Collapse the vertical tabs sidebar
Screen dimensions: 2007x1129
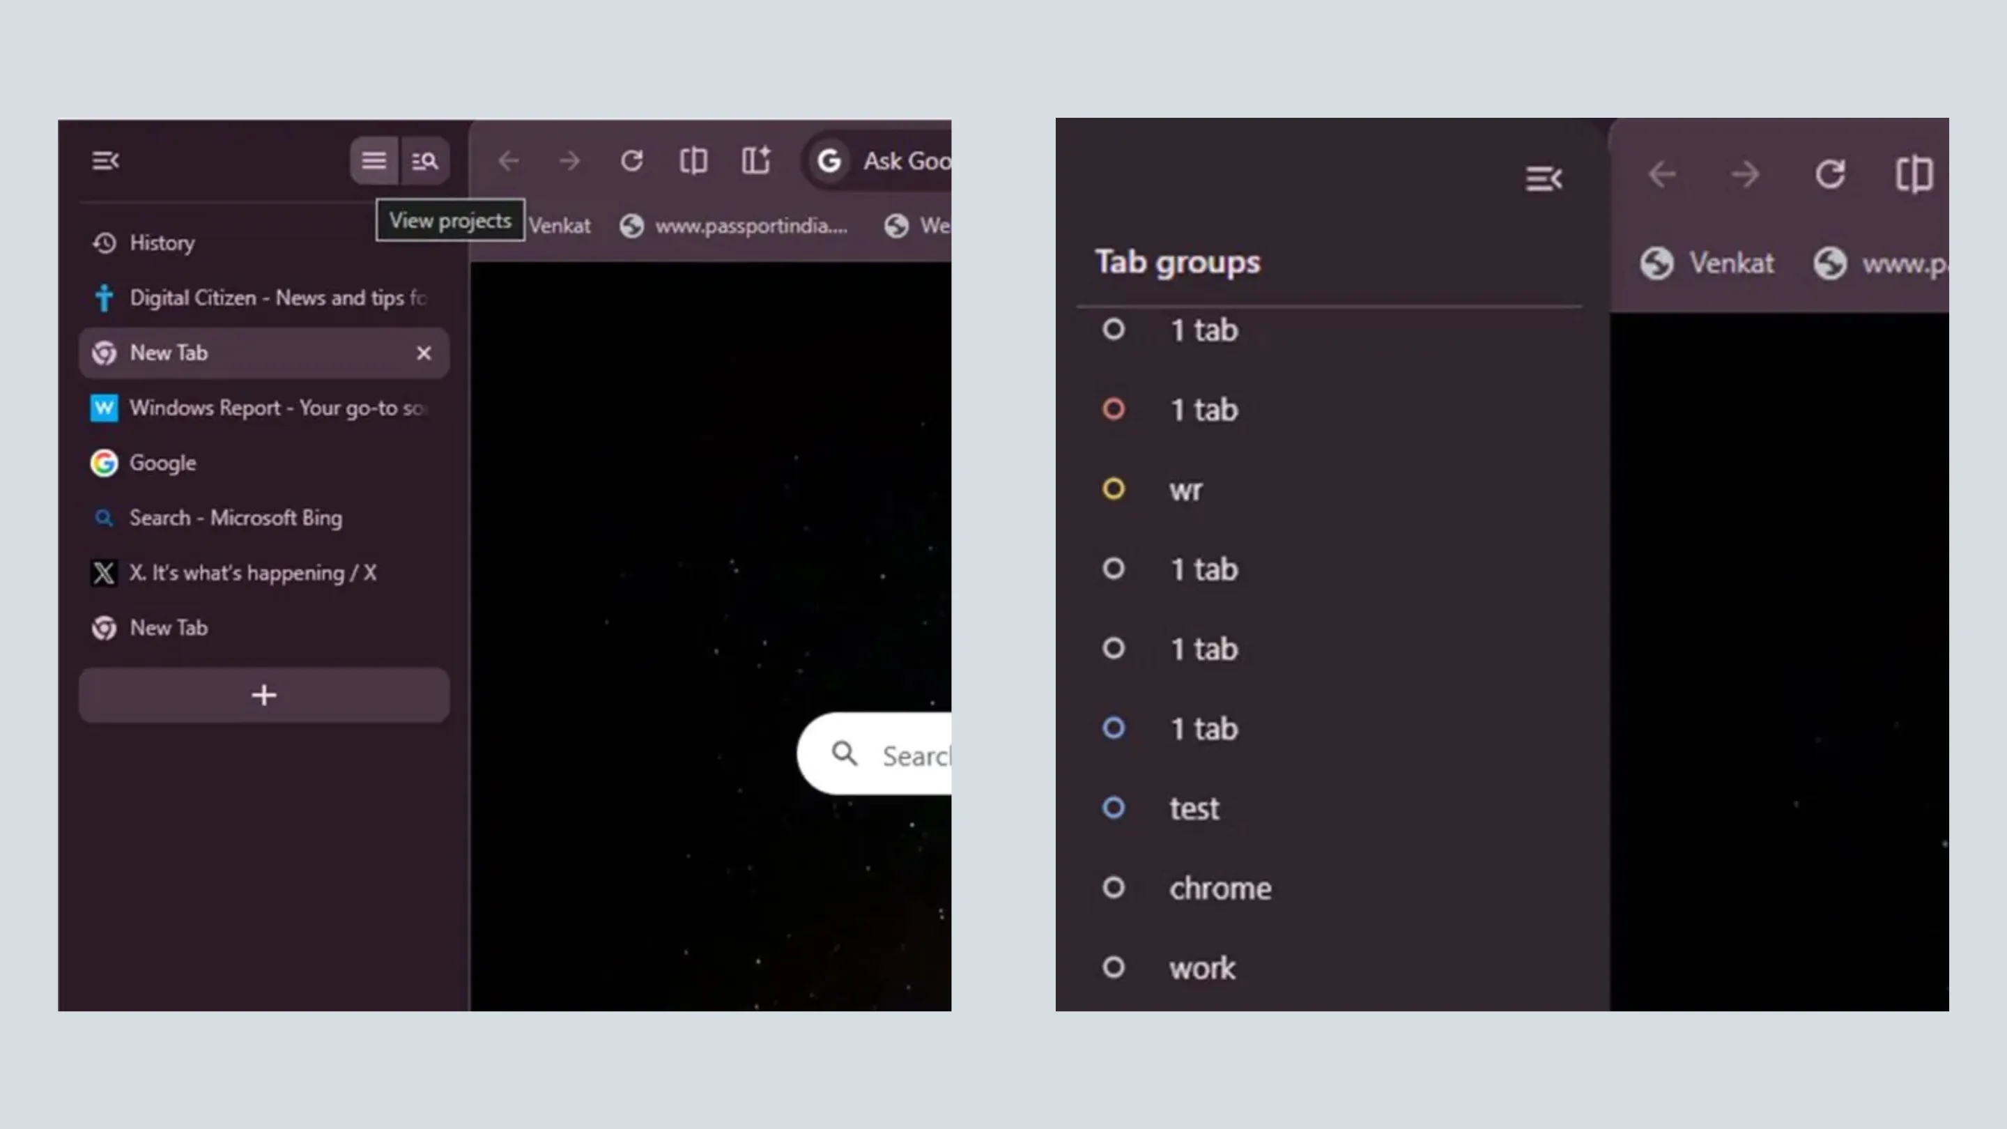coord(106,160)
